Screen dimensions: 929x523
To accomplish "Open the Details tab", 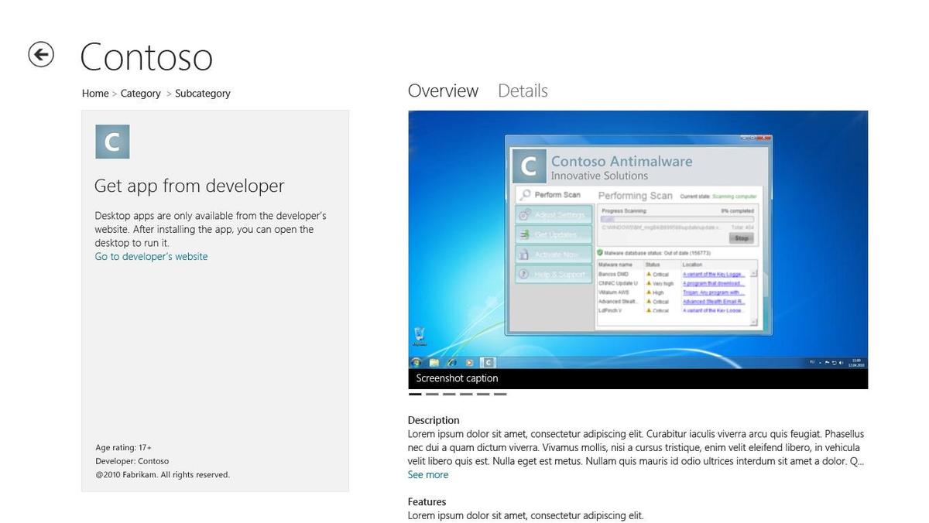I will point(523,91).
